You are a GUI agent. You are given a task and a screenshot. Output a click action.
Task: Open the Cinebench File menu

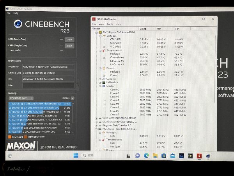pos(9,13)
